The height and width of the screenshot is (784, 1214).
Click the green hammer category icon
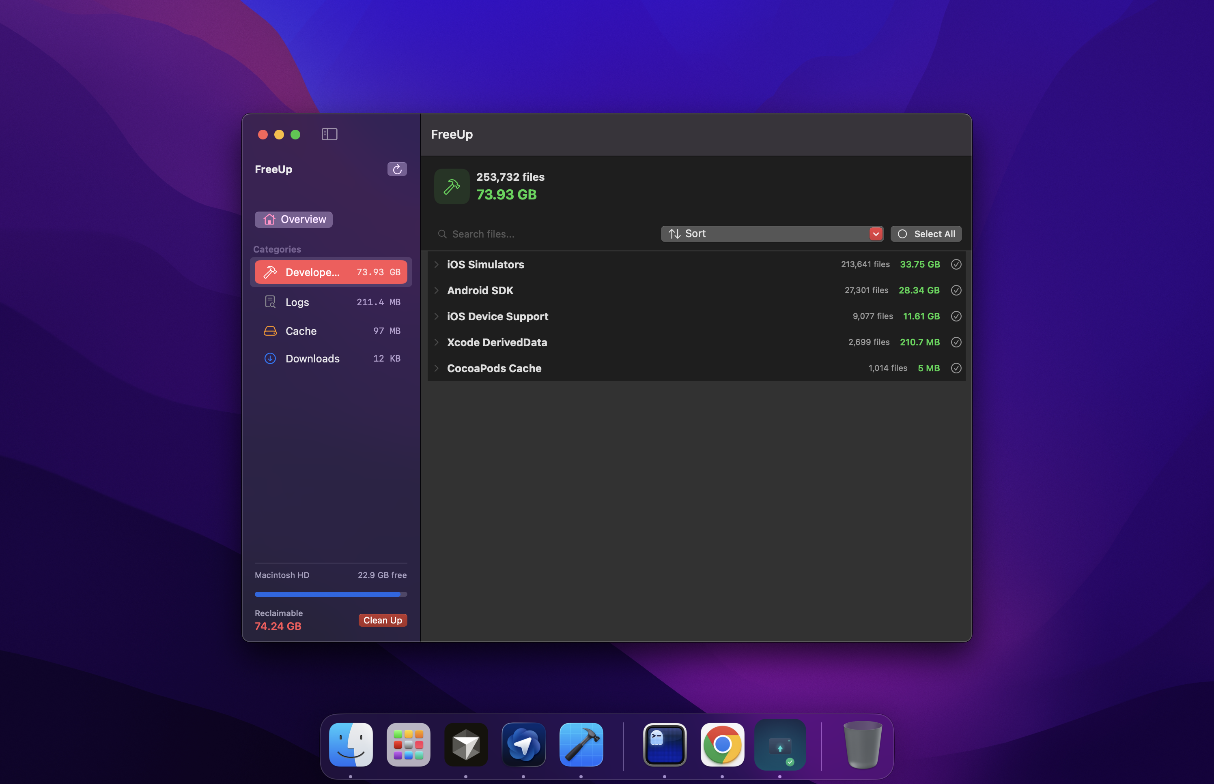pyautogui.click(x=451, y=186)
